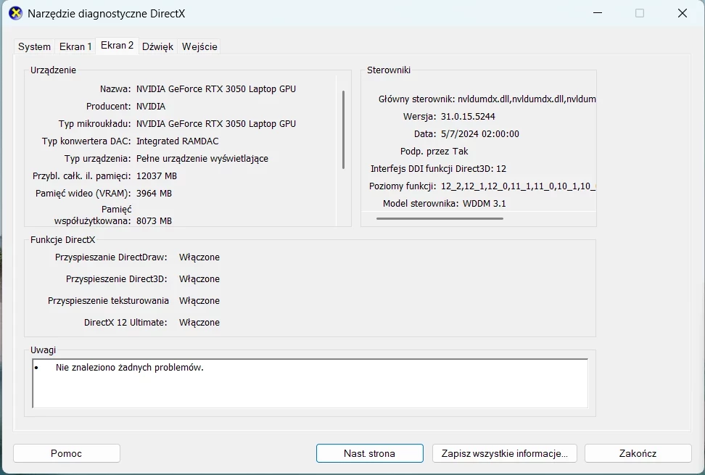Click the driver version 31.0.15.5244

468,117
